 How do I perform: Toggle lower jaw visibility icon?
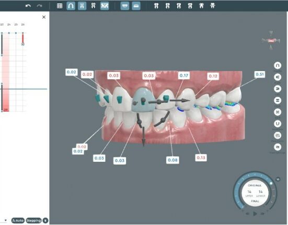pyautogui.click(x=136, y=6)
